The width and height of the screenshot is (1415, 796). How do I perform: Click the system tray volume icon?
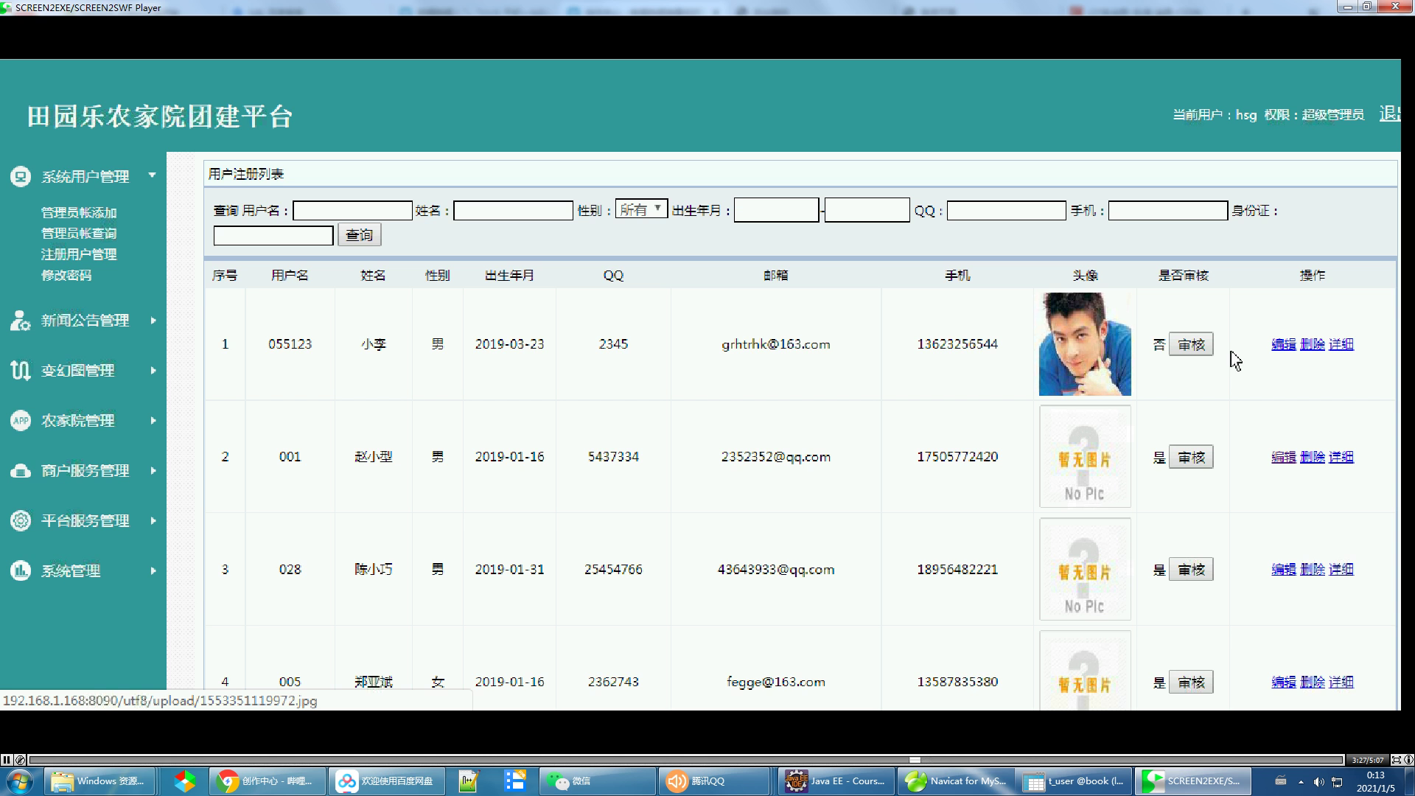(1318, 782)
